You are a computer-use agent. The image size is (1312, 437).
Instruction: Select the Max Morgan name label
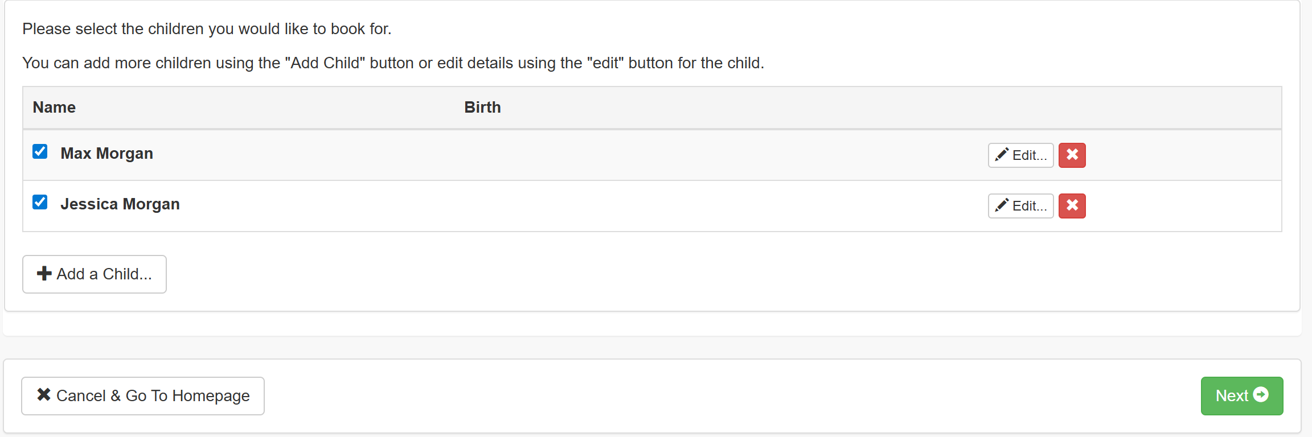(107, 154)
